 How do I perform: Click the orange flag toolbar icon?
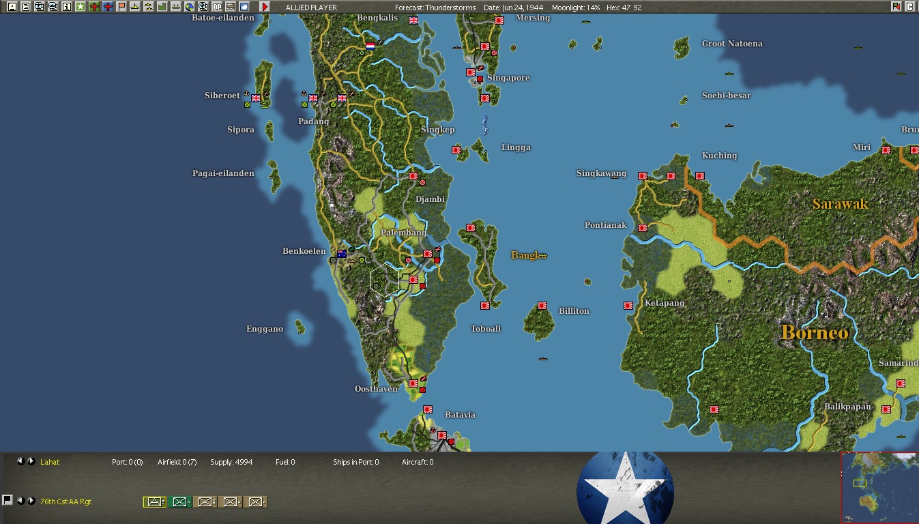(121, 7)
